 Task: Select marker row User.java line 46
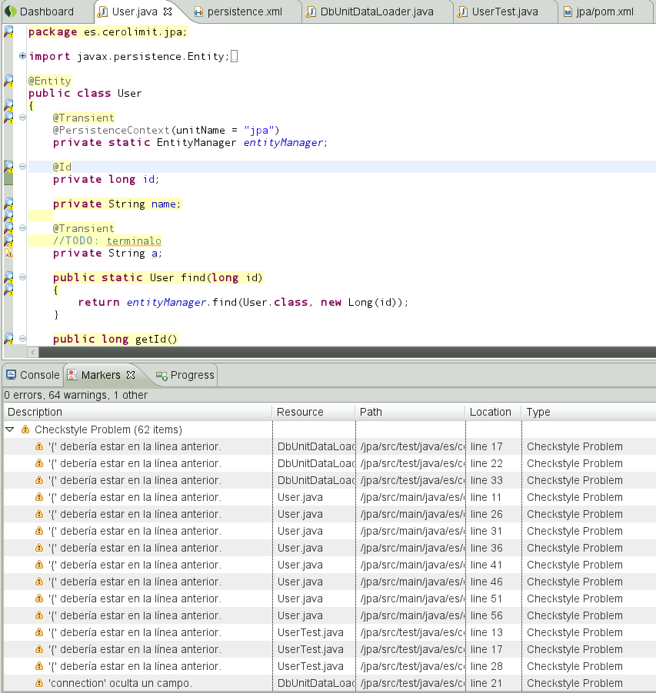click(x=330, y=582)
